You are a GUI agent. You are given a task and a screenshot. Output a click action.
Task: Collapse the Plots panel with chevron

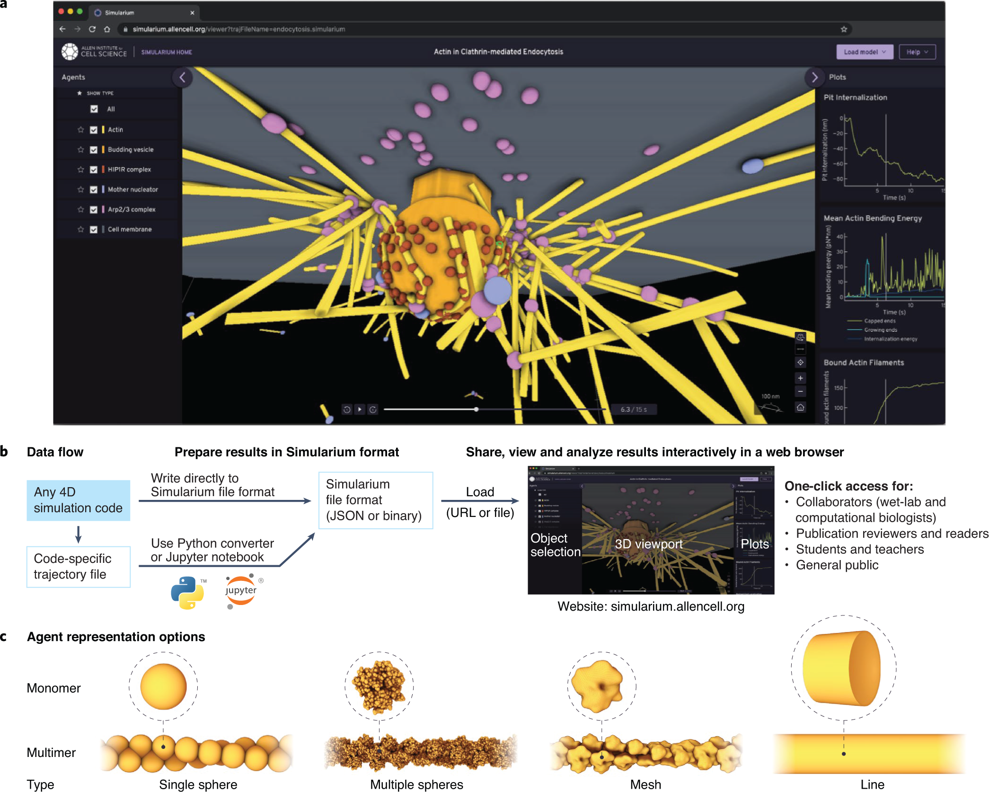pyautogui.click(x=814, y=77)
